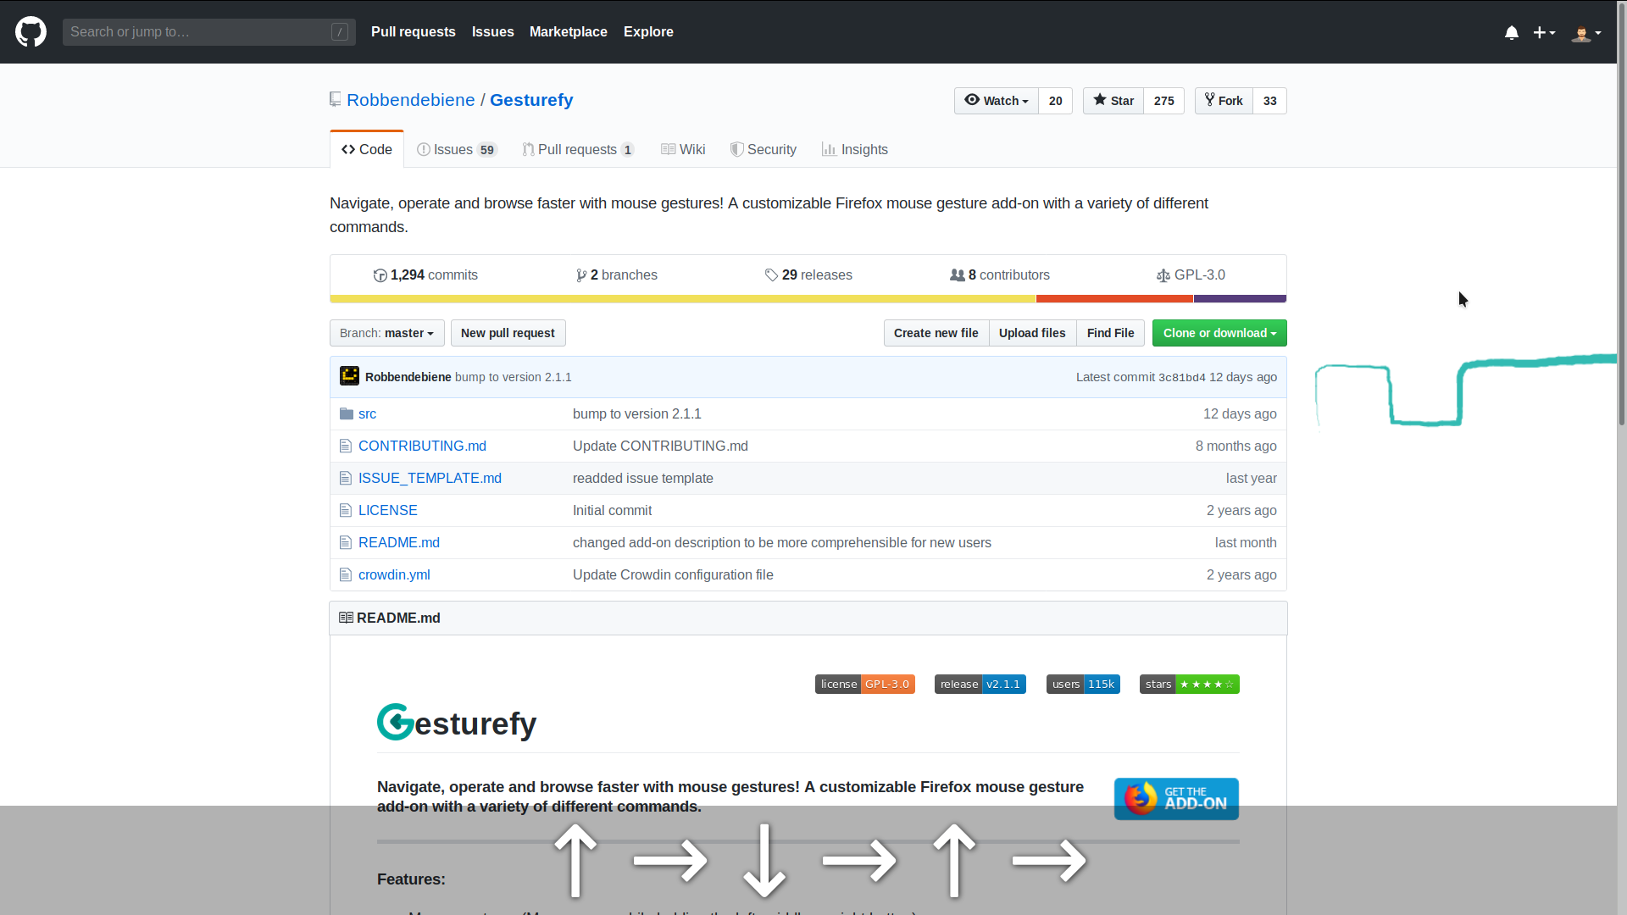Viewport: 1627px width, 915px height.
Task: Star the Gesturefy repository
Action: click(x=1113, y=101)
